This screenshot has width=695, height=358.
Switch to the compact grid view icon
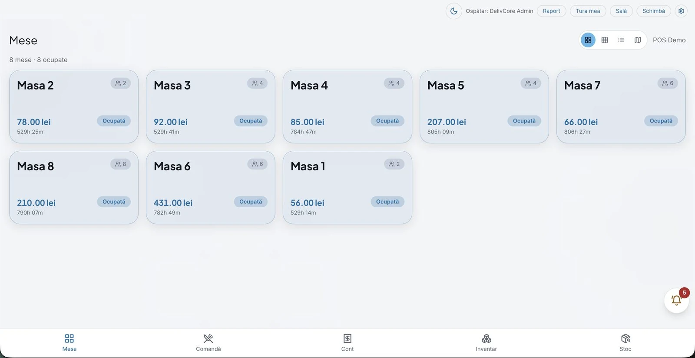click(x=605, y=40)
